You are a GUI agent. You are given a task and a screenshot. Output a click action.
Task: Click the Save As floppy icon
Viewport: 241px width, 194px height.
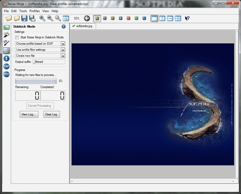(x=32, y=18)
